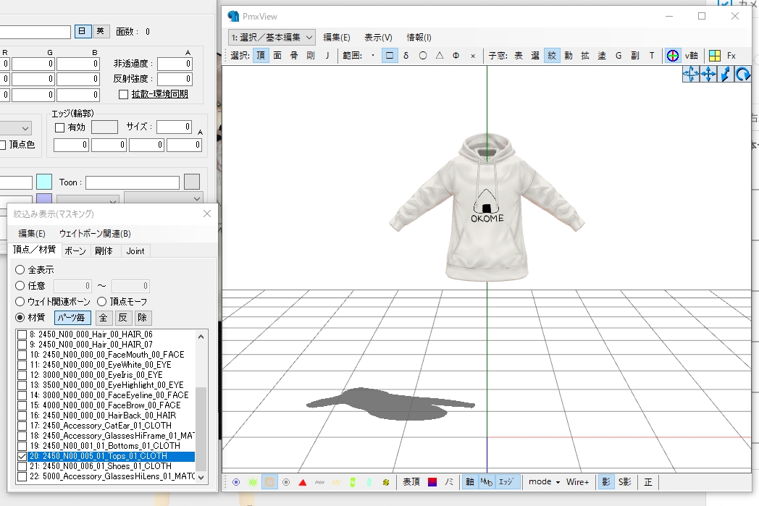Select 頂点モーフ radio button
The height and width of the screenshot is (506, 759).
coord(101,301)
